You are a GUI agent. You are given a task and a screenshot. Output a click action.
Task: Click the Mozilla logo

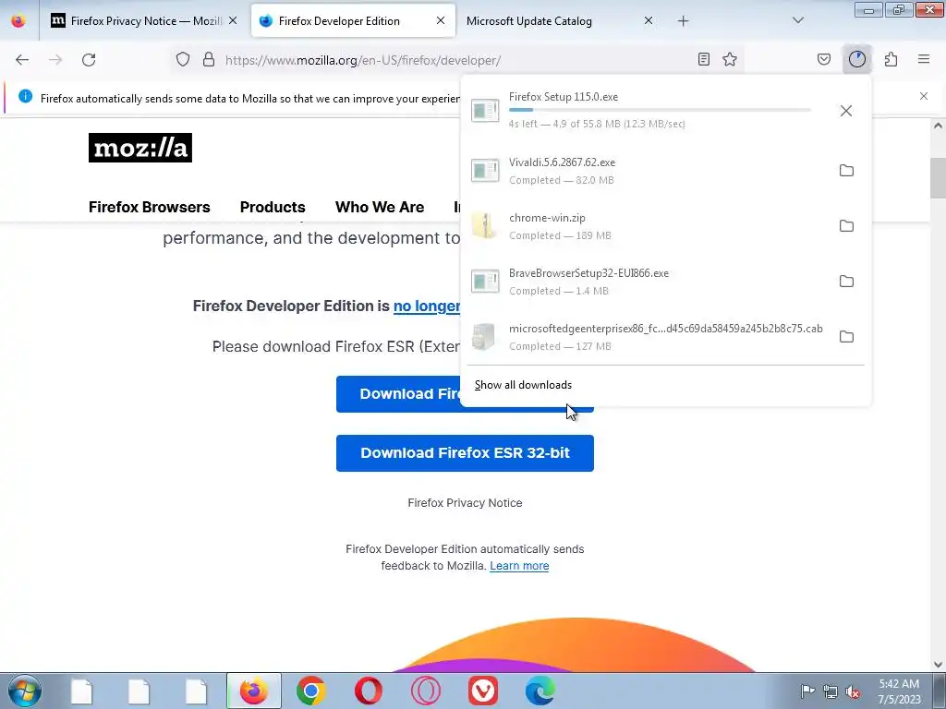(x=140, y=148)
